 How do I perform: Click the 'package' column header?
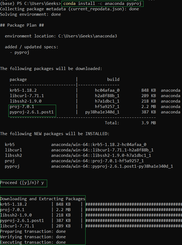[18, 79]
